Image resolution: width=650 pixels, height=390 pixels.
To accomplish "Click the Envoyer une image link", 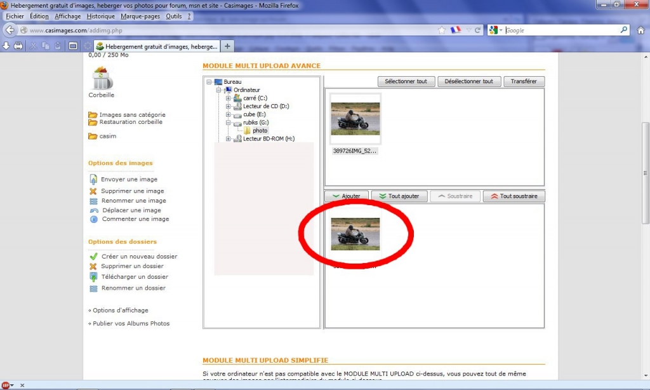I will tap(129, 179).
